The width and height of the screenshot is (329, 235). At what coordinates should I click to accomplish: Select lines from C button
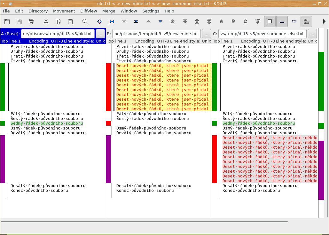point(245,21)
